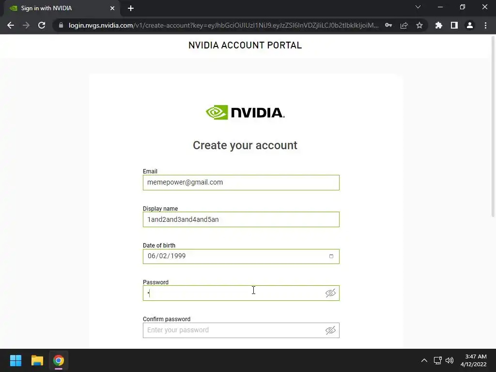Reveal the Confirm password text
The width and height of the screenshot is (496, 372).
[x=330, y=330]
